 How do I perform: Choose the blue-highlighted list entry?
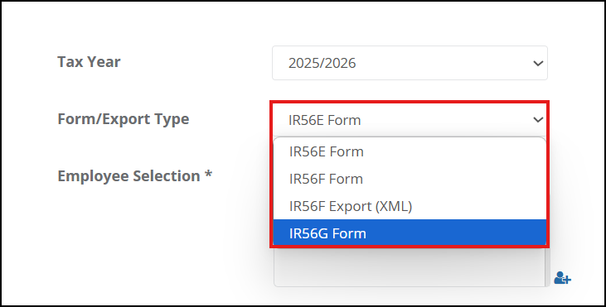click(410, 233)
